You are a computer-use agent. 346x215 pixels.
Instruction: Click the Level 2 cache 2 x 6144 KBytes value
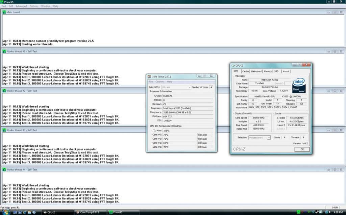click(x=296, y=125)
